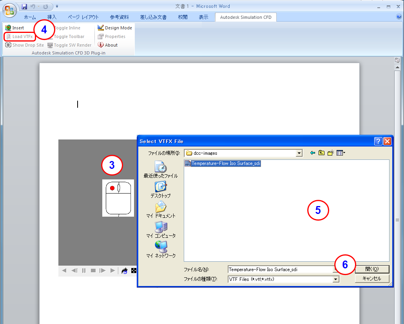This screenshot has height=324, width=404.
Task: Click dialog help question mark button
Action: point(378,141)
